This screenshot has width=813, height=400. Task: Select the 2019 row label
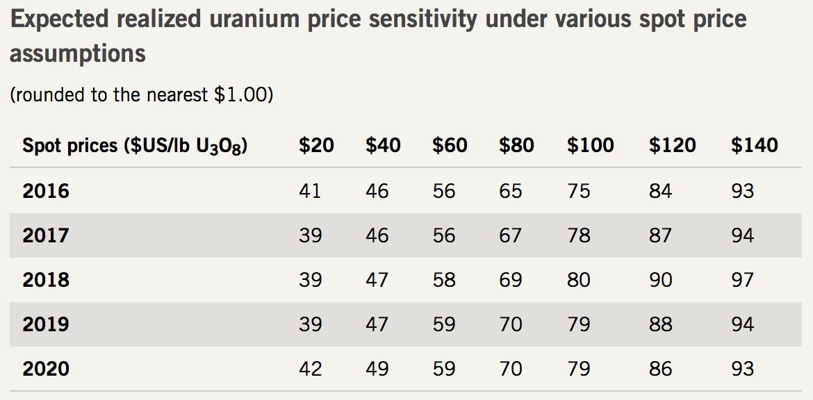coord(46,324)
